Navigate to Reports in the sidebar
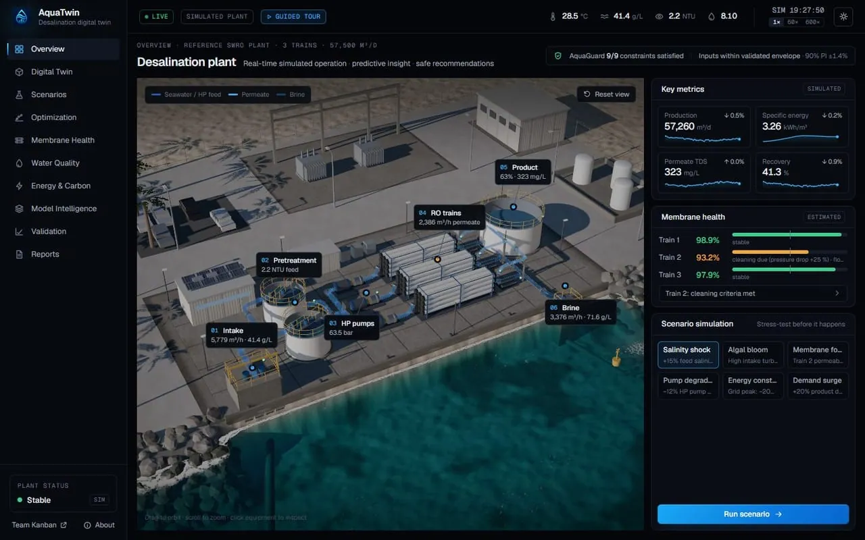This screenshot has width=865, height=540. (64, 254)
